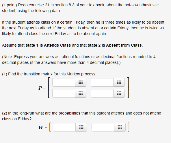
Task: Open equation editor for P row 1 column 1
Action: 81,82
